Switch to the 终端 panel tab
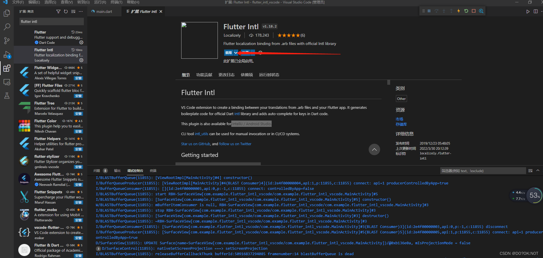The image size is (543, 258). pyautogui.click(x=153, y=171)
